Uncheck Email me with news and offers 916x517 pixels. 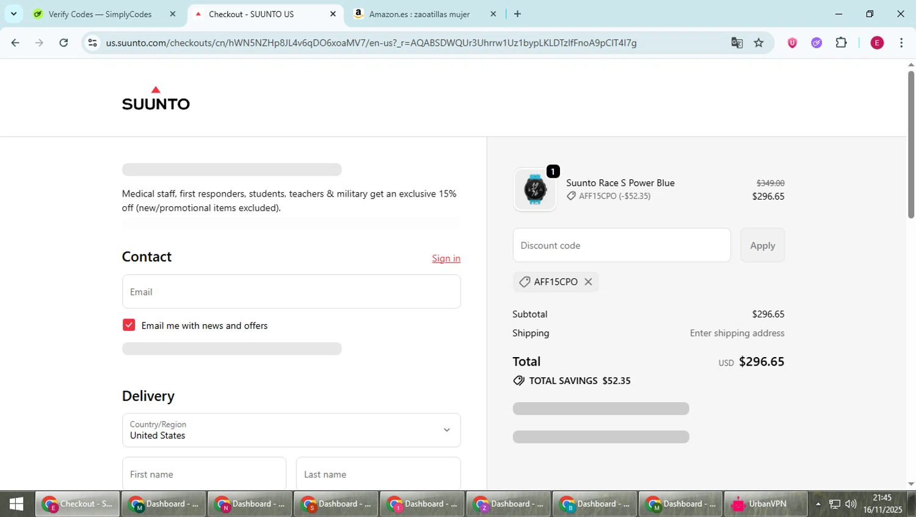[x=129, y=325]
